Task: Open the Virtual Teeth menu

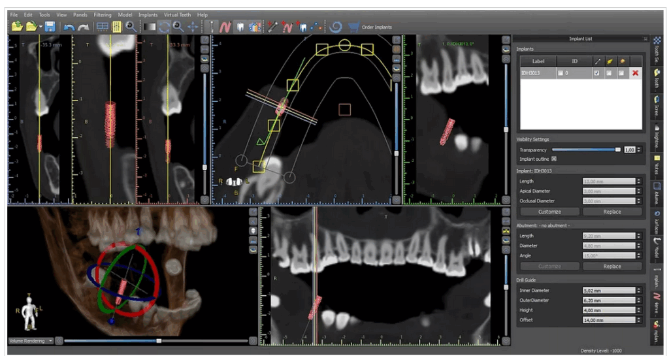Action: (177, 14)
